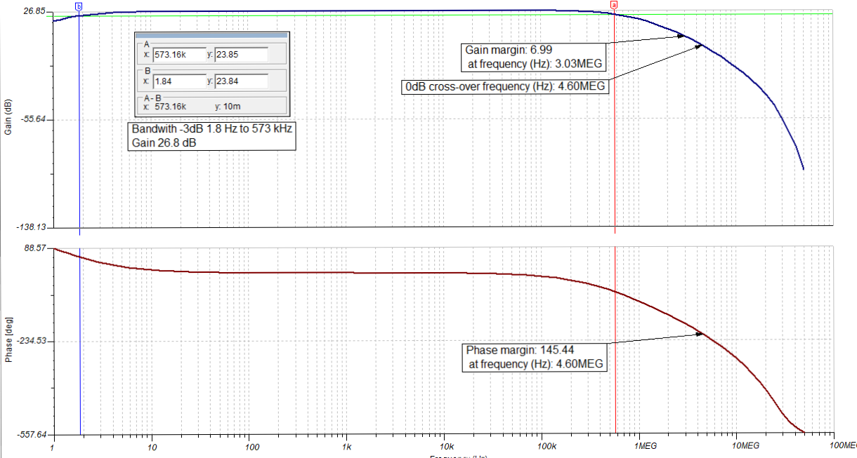The width and height of the screenshot is (857, 458).
Task: Edit cursor B x value field 1.84
Action: tap(179, 81)
